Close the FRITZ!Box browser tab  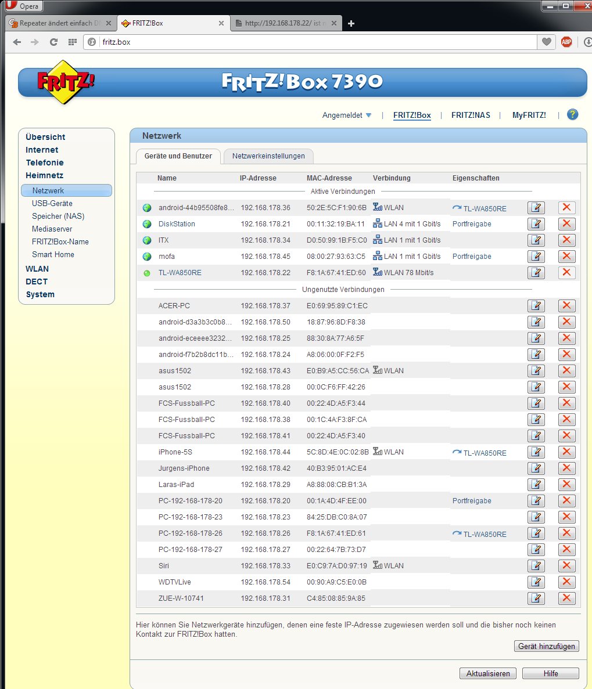pyautogui.click(x=221, y=23)
